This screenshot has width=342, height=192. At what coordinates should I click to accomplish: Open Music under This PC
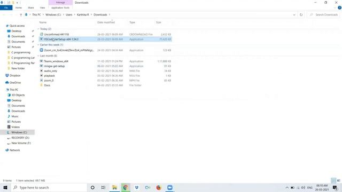pos(15,116)
